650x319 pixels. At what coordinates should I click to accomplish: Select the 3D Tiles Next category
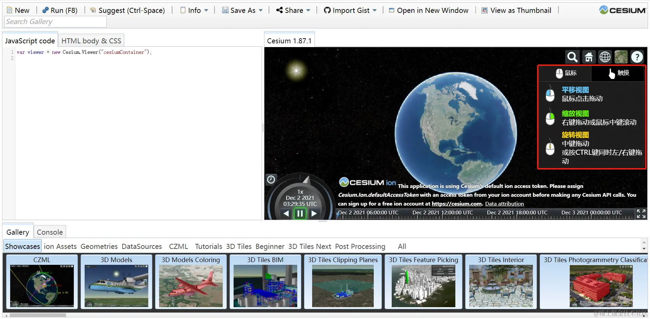(309, 246)
